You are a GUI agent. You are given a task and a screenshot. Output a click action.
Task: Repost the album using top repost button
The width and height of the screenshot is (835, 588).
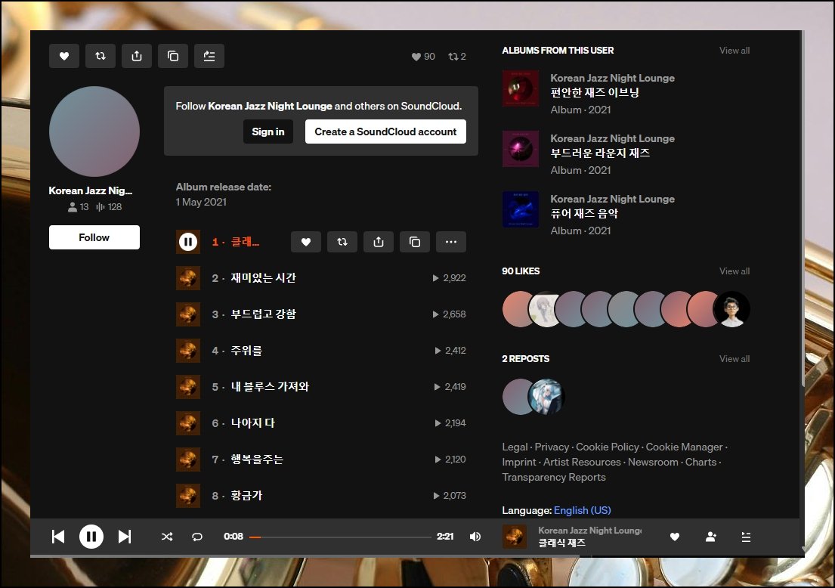[x=100, y=56]
